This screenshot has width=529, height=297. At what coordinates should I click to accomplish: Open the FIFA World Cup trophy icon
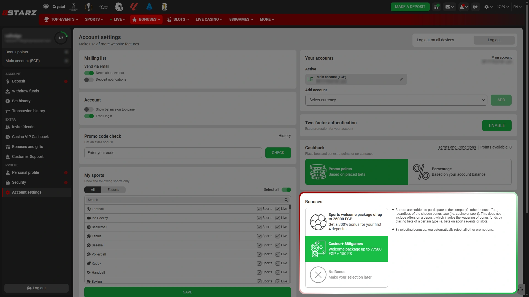(164, 7)
